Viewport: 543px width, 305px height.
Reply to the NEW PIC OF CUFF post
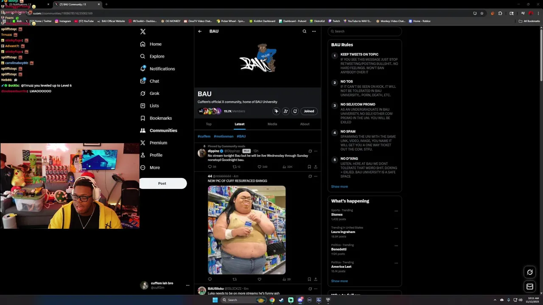pyautogui.click(x=210, y=279)
